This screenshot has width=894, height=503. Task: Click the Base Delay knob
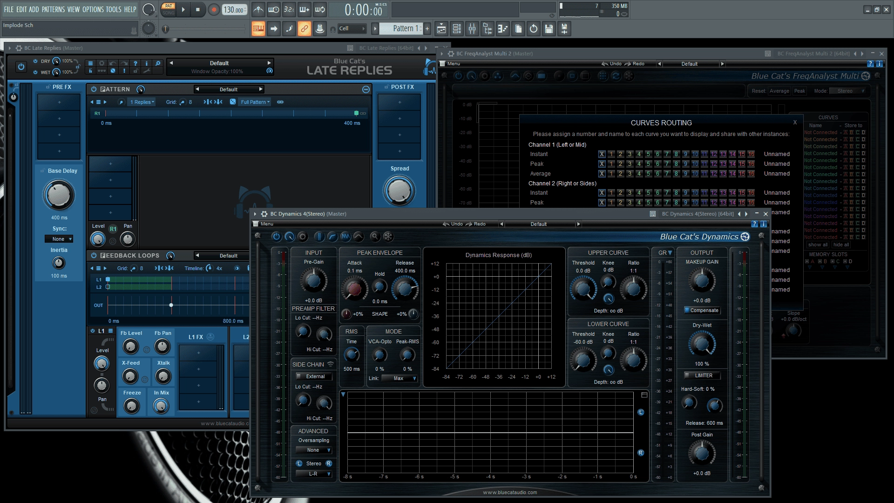point(59,195)
